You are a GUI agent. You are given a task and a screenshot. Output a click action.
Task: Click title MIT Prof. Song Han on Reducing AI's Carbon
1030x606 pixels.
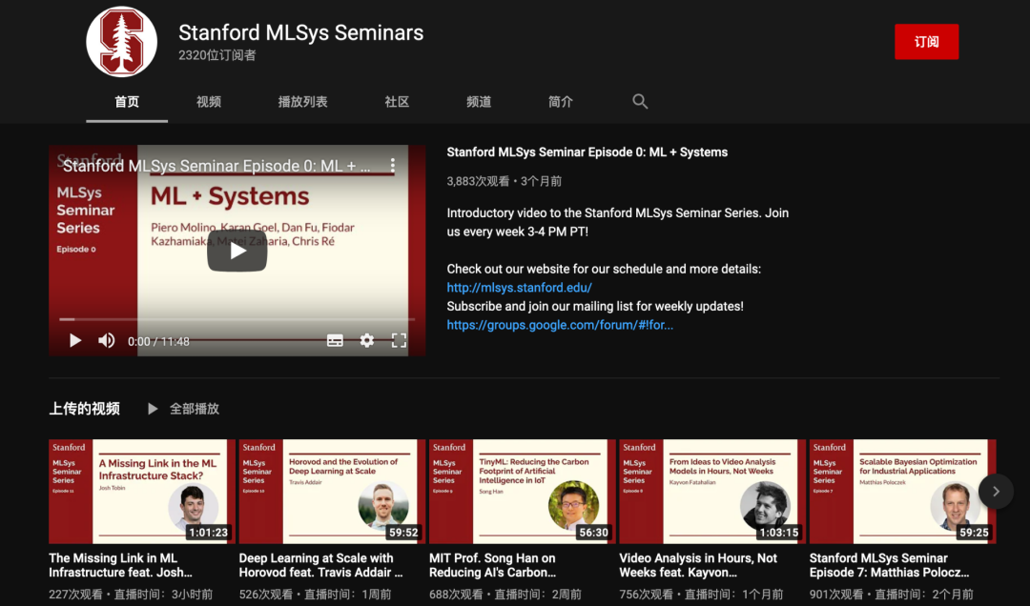click(x=493, y=565)
